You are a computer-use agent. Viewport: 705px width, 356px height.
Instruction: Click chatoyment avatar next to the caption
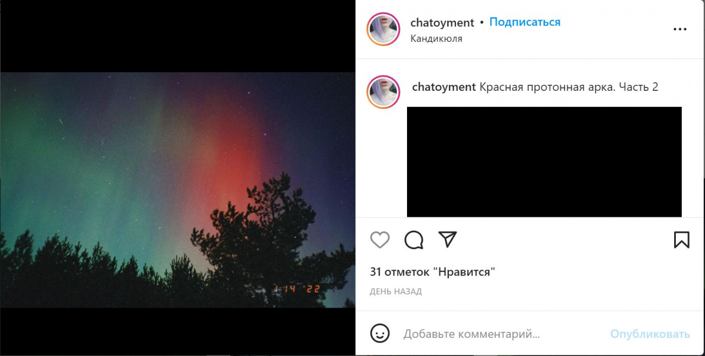point(383,92)
